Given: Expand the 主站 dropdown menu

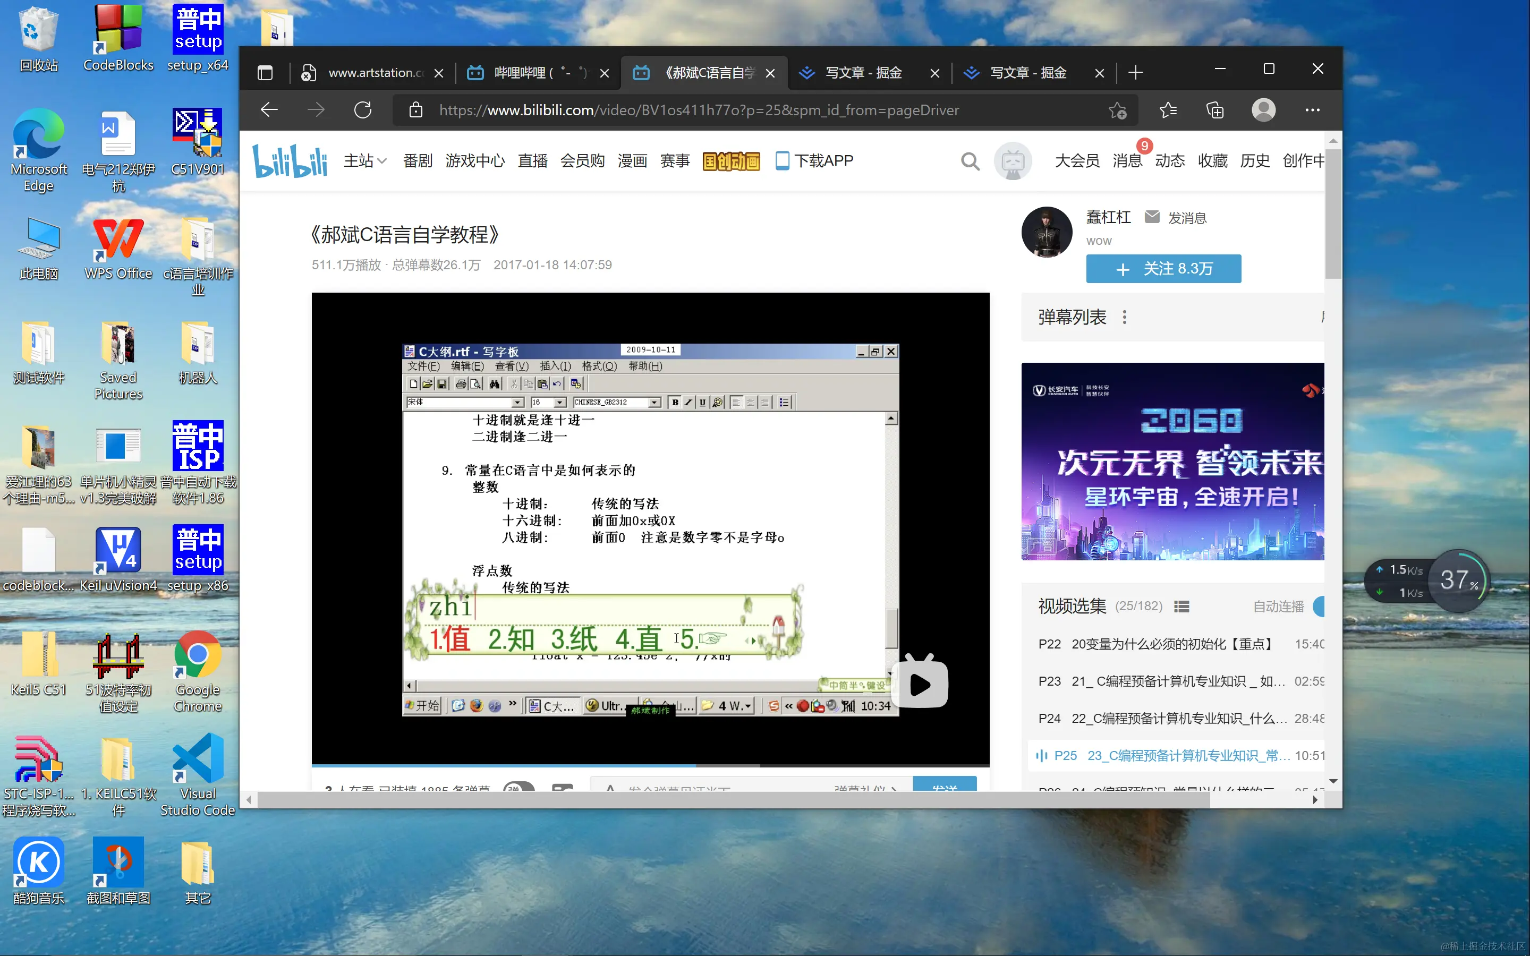Looking at the screenshot, I should 365,160.
